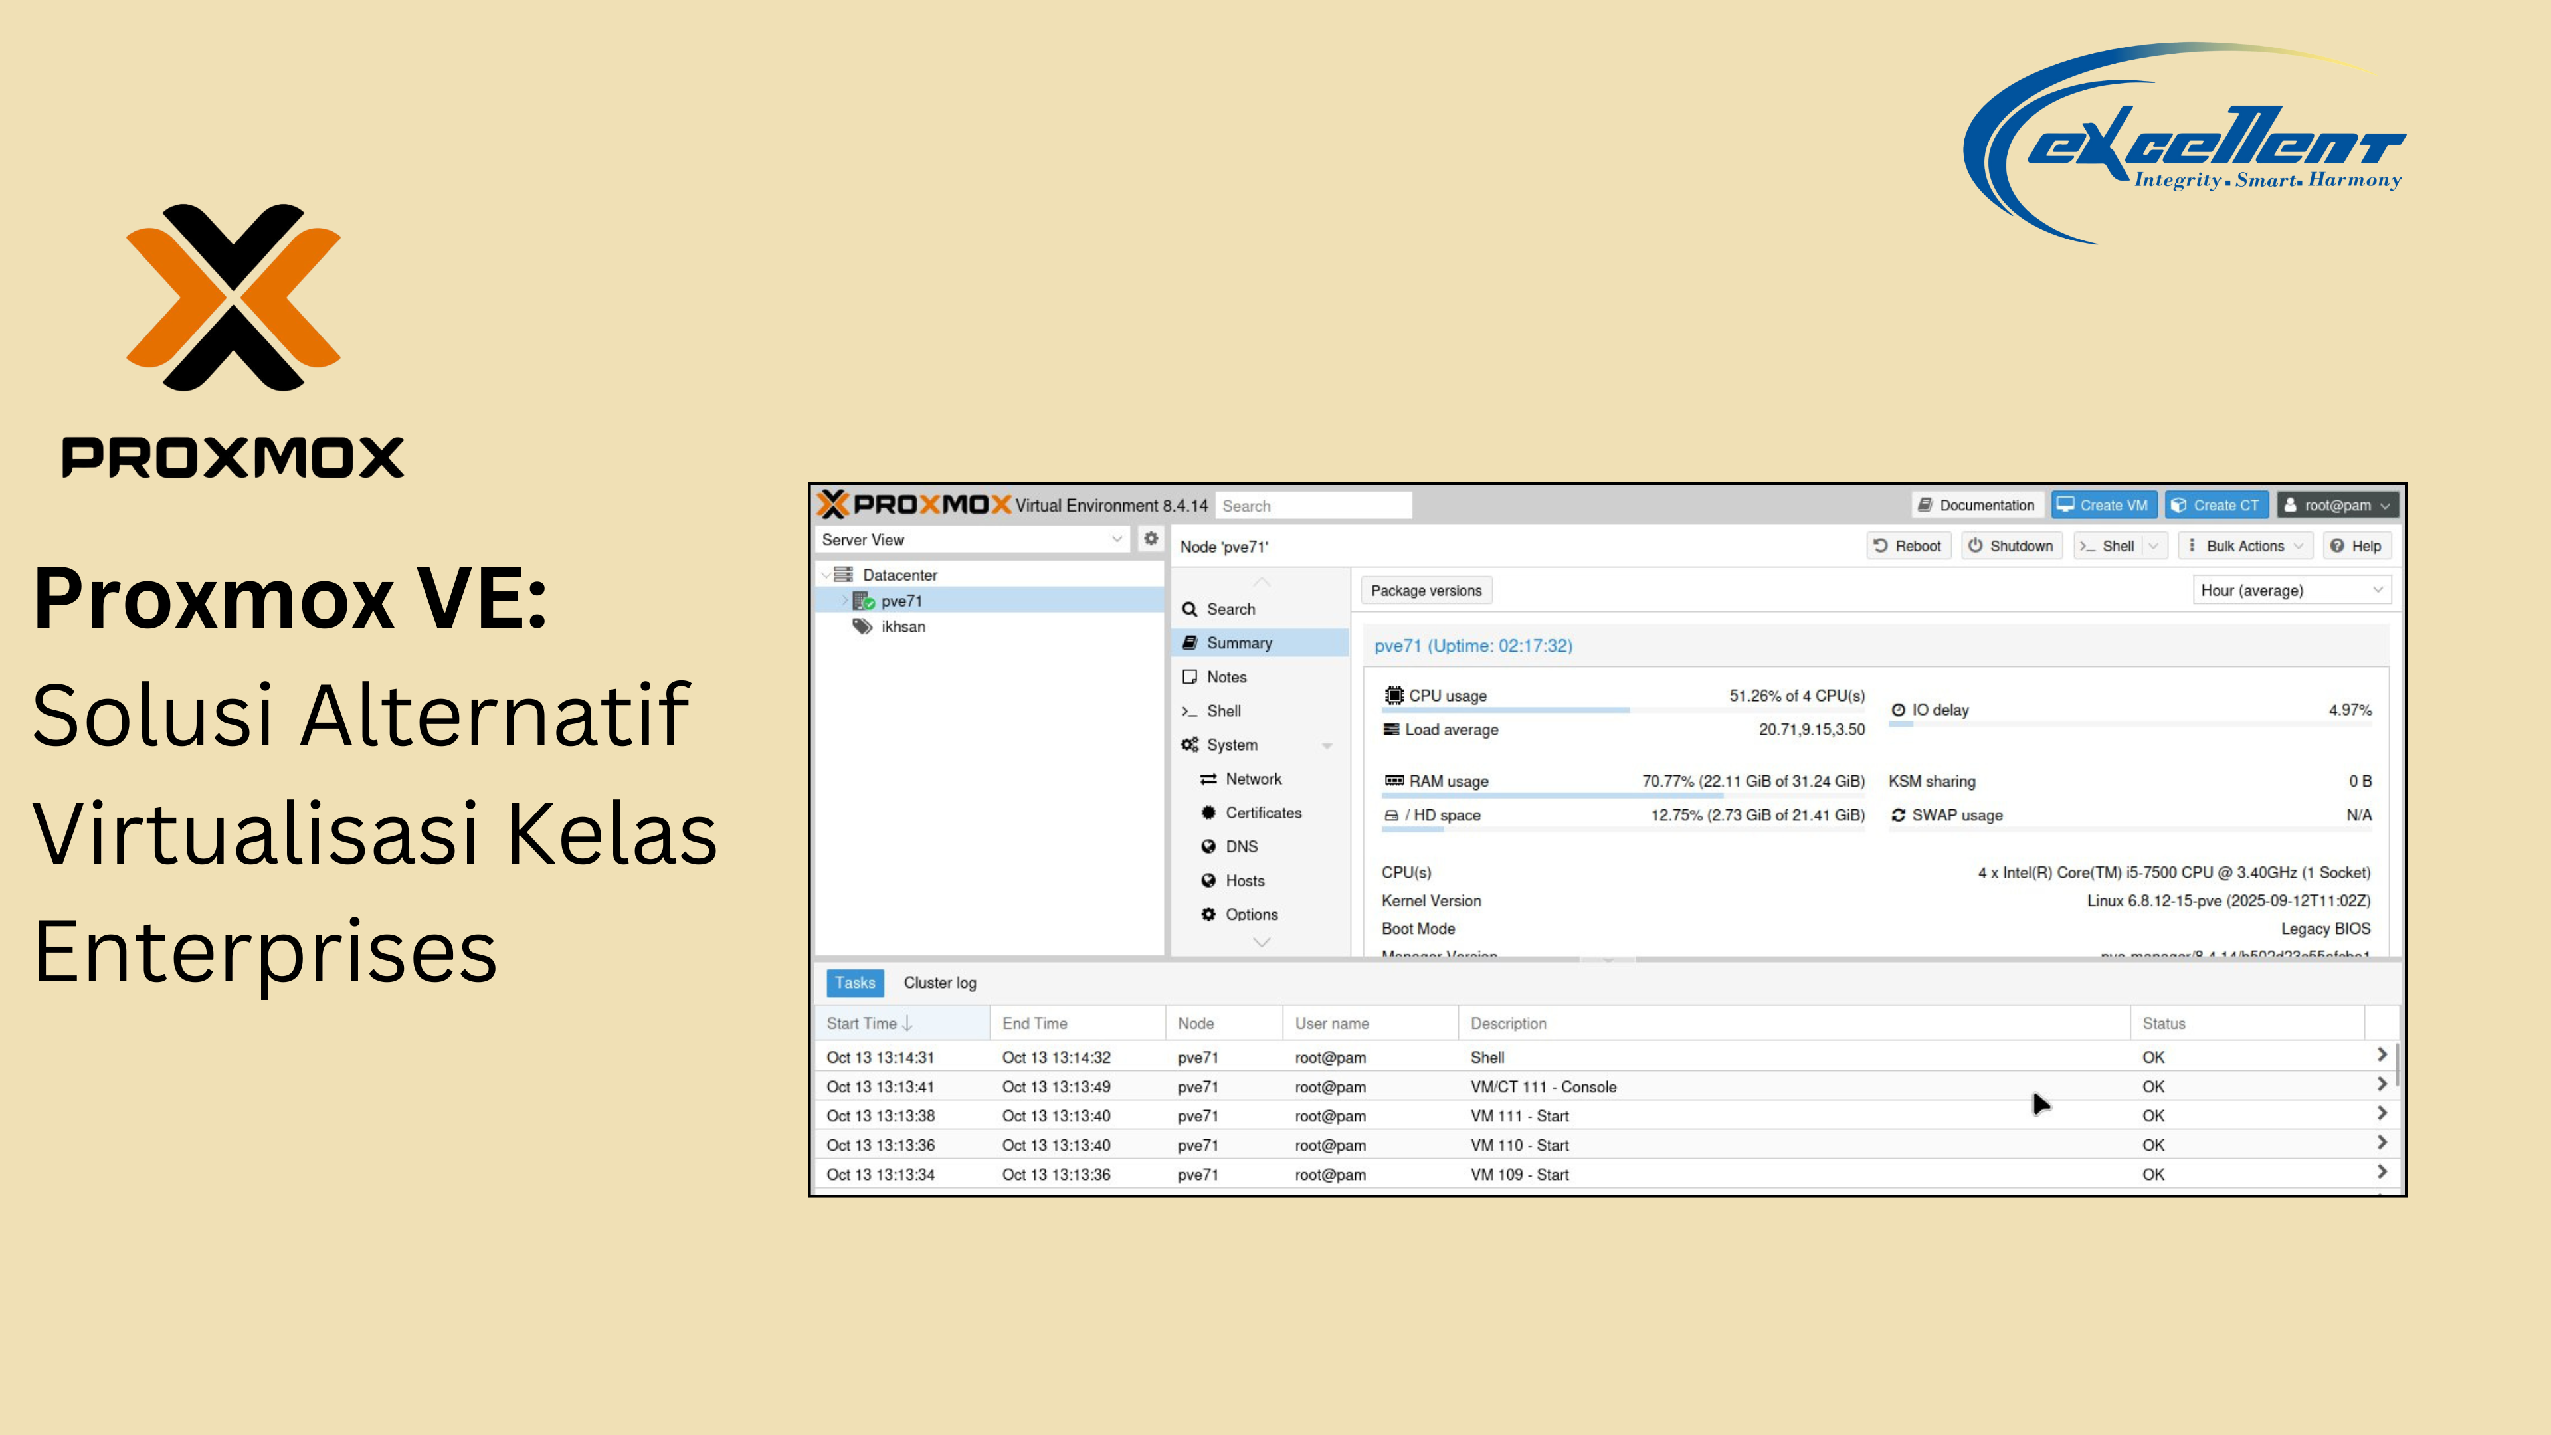Click the gear icon beside Server View

pos(1150,539)
